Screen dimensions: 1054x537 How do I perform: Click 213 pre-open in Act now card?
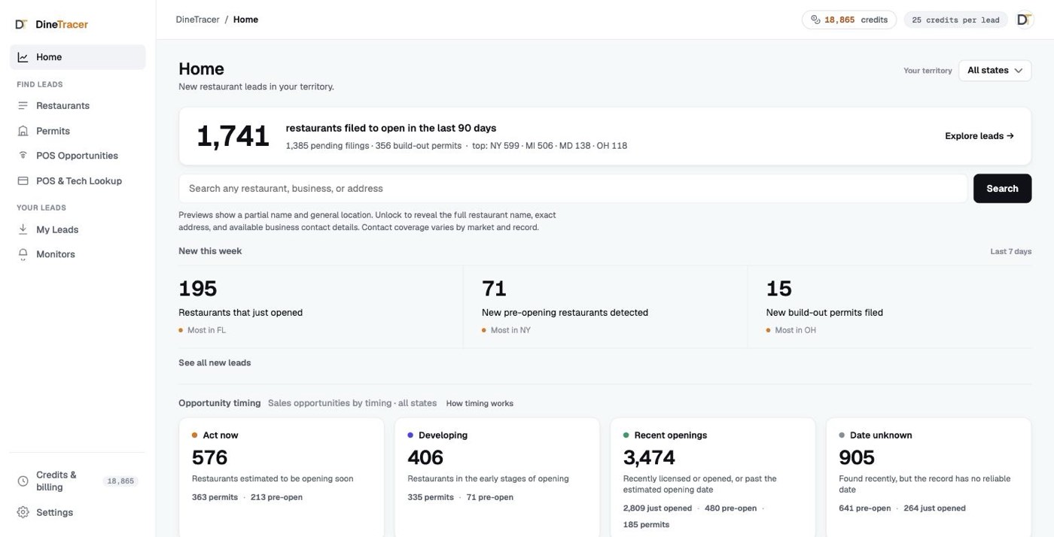click(276, 497)
